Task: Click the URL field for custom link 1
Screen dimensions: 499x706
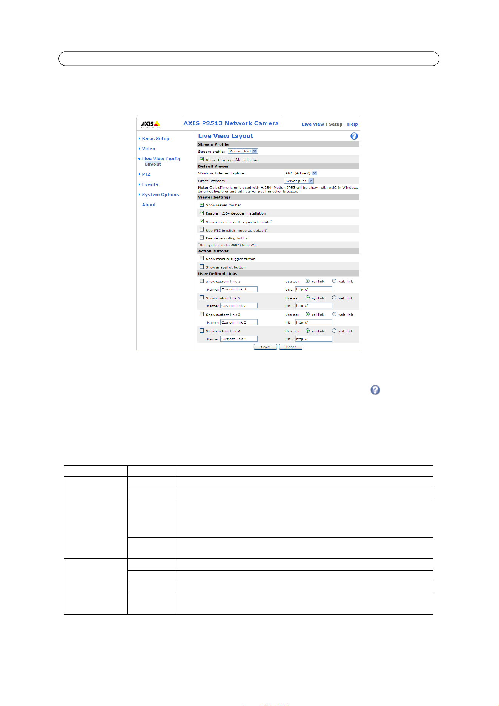Action: [314, 289]
